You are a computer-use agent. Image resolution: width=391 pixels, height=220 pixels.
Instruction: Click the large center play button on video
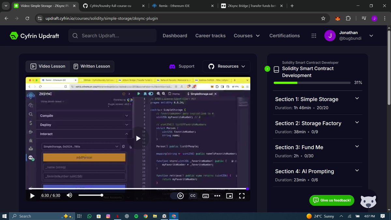138,138
